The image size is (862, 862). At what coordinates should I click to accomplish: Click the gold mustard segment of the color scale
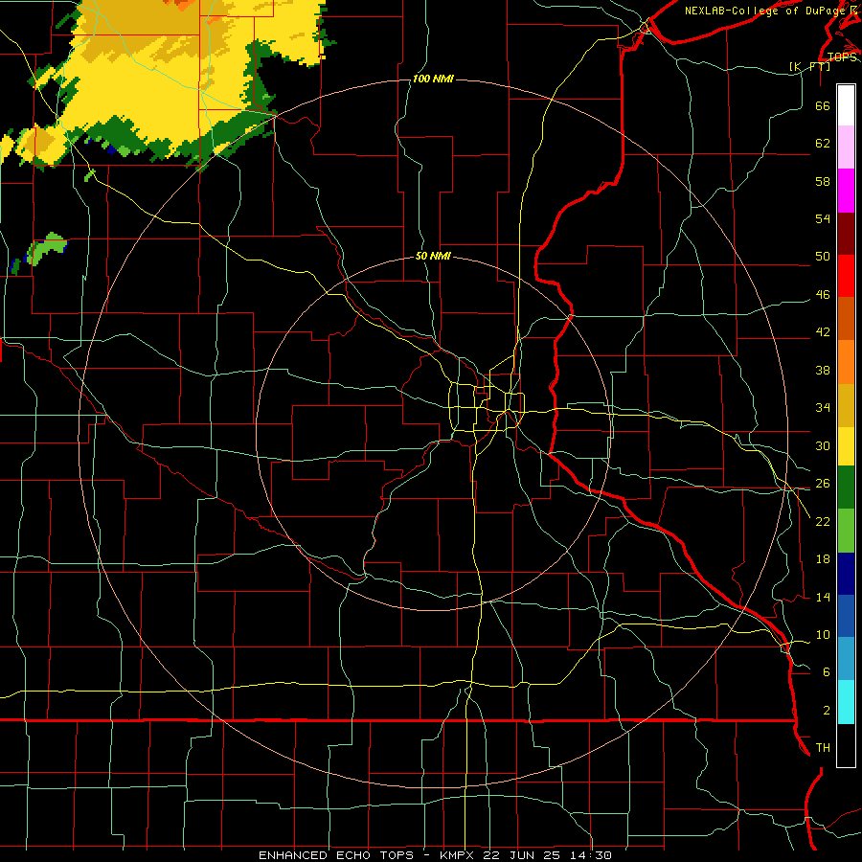(846, 405)
